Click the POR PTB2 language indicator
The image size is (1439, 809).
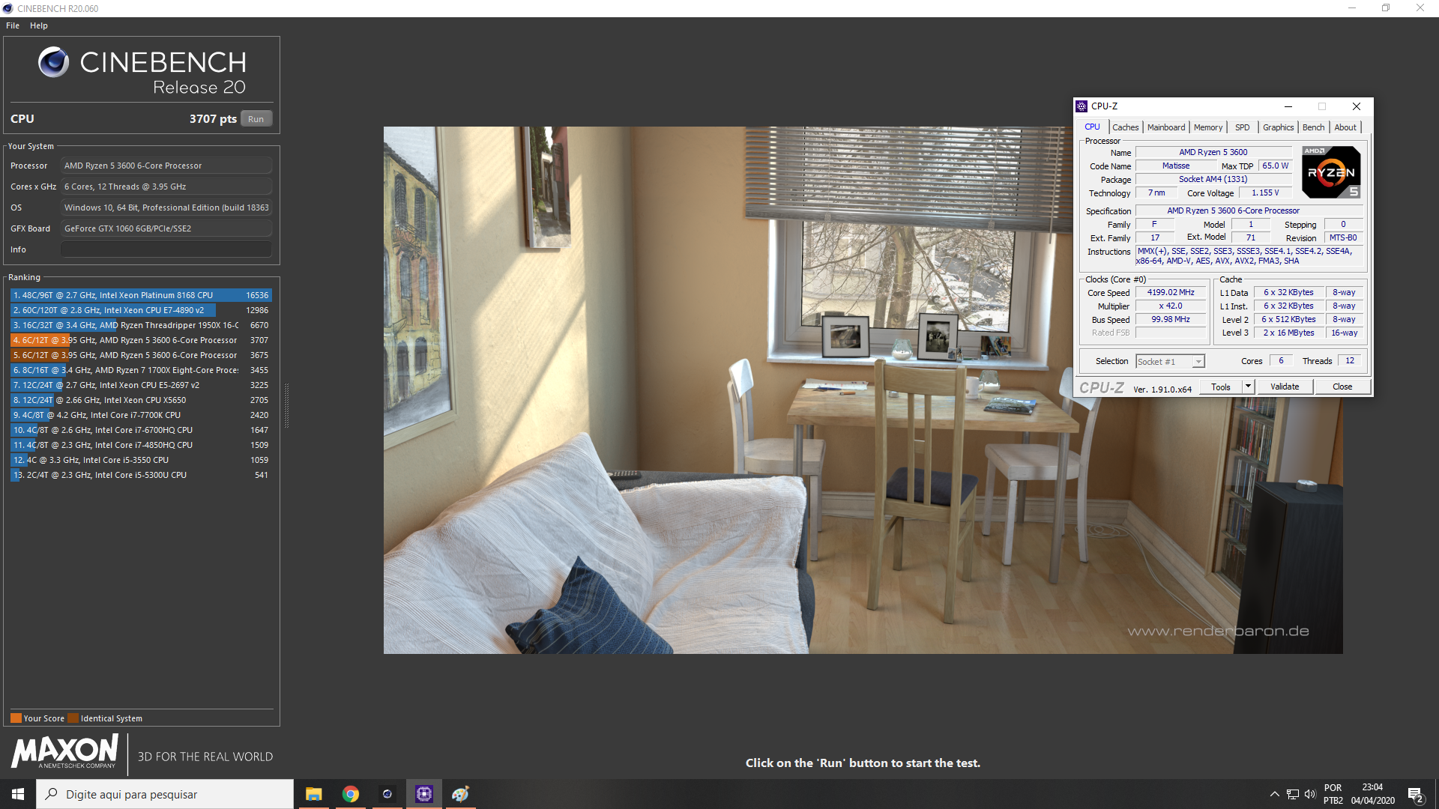click(1333, 794)
